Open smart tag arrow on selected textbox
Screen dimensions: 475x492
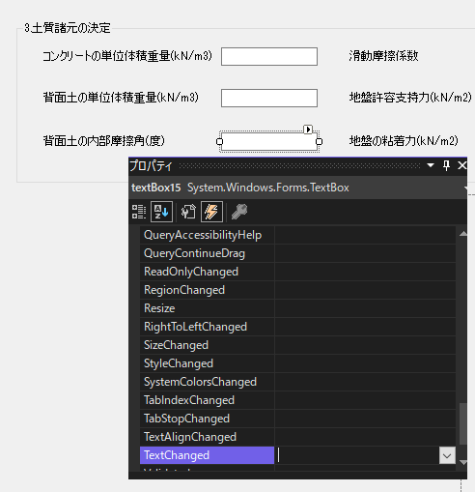pyautogui.click(x=308, y=130)
